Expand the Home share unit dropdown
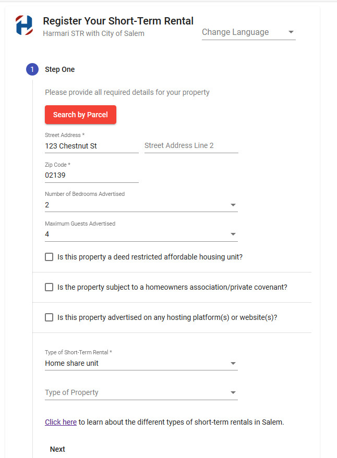337x458 pixels. (141, 363)
